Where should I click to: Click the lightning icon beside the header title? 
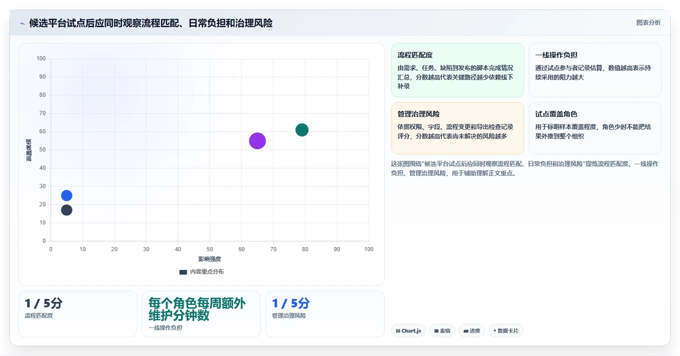coord(22,23)
